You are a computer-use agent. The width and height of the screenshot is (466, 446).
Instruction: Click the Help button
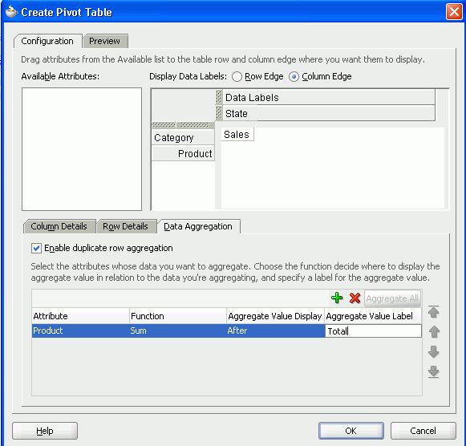(45, 431)
